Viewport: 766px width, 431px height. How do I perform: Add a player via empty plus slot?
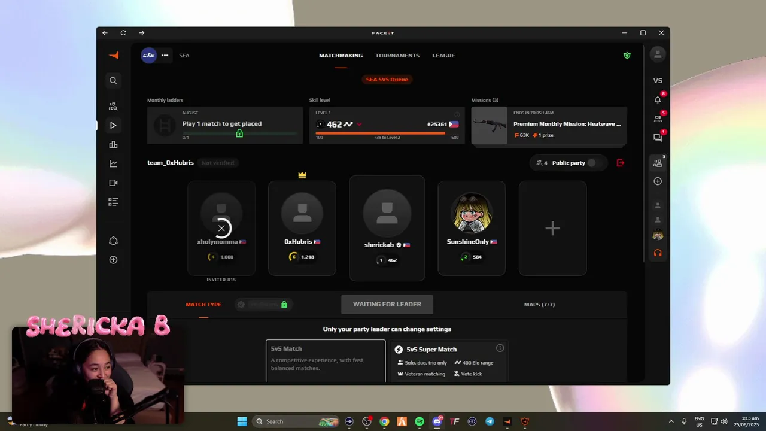tap(552, 228)
